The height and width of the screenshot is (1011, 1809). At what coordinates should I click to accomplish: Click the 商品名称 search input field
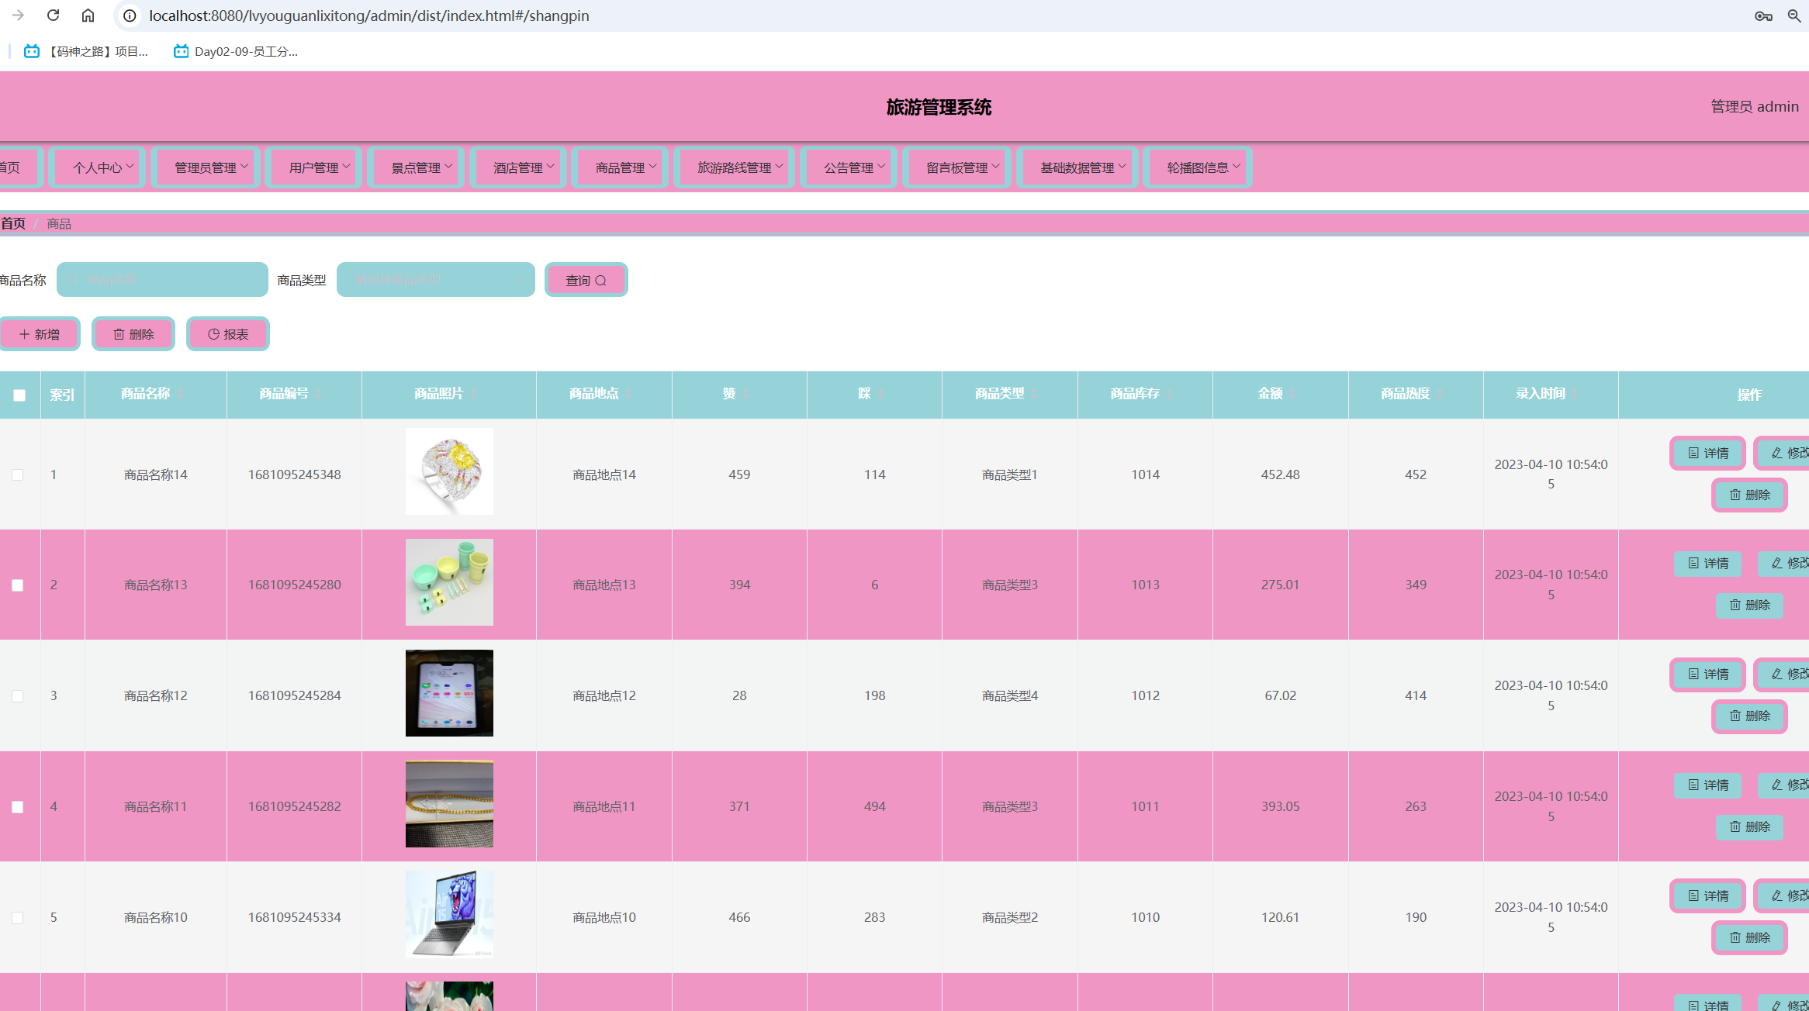pos(163,280)
